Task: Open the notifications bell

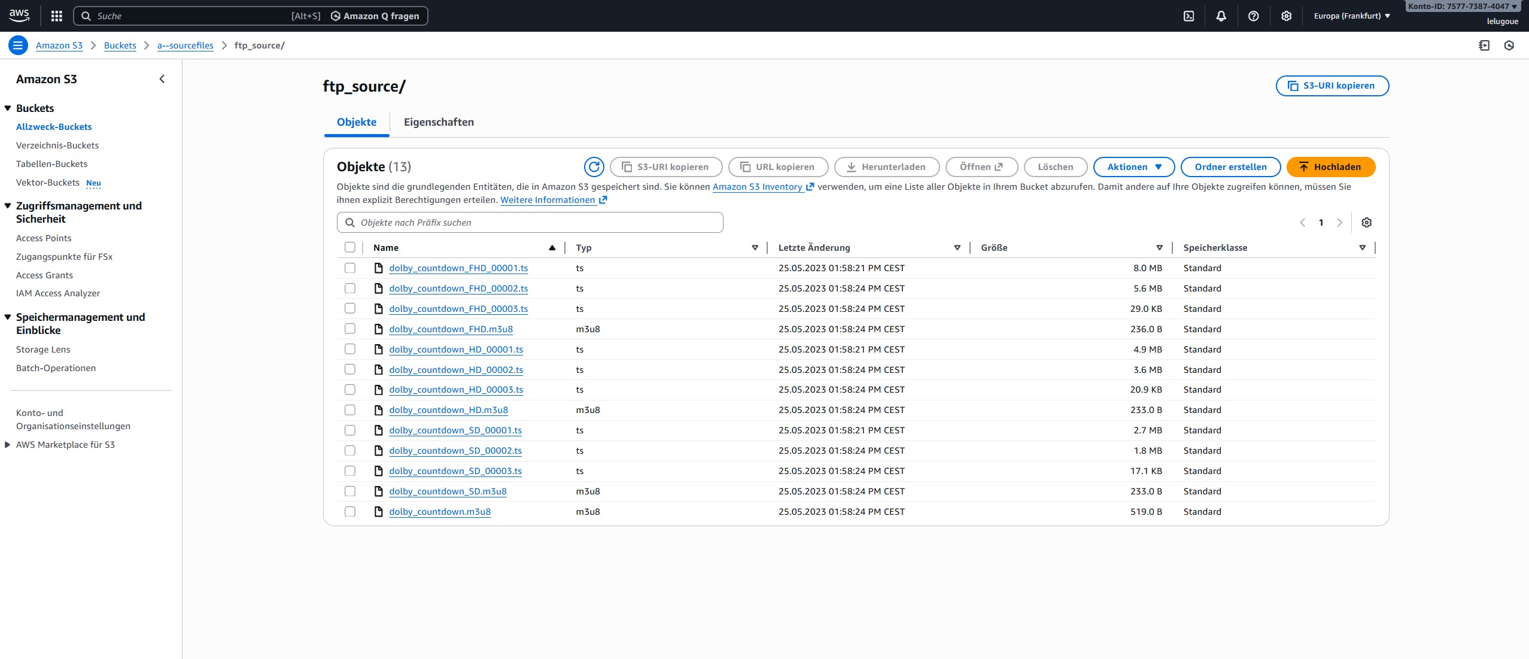Action: pyautogui.click(x=1221, y=16)
